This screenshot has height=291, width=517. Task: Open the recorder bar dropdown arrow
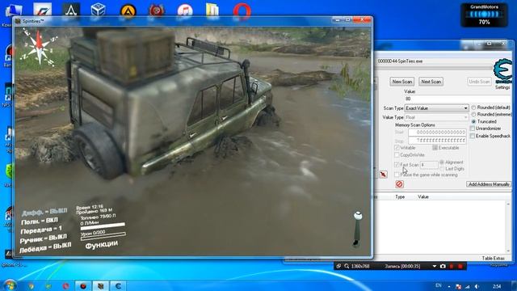(435, 266)
